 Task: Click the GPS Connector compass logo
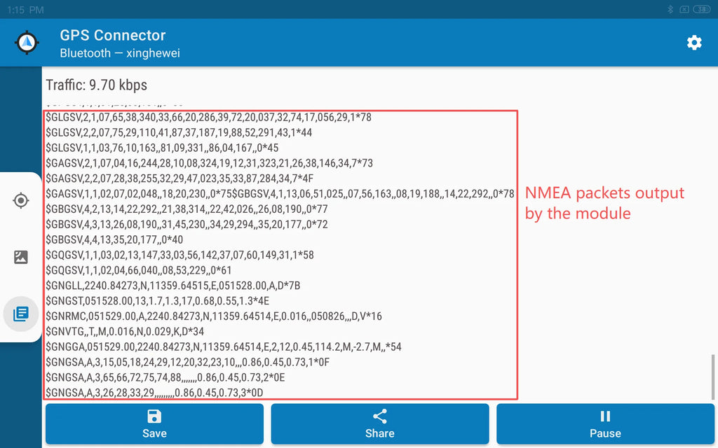27,43
